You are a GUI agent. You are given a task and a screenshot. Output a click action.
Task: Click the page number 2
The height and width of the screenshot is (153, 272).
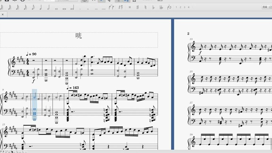coord(188,34)
